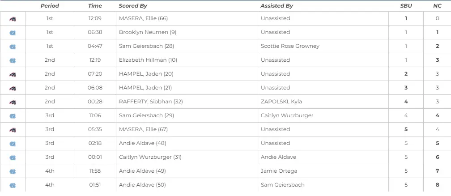Viewport: 451px width, 196px height.
Task: Click the assist name Scottie Rose Growney
Action: (x=290, y=46)
